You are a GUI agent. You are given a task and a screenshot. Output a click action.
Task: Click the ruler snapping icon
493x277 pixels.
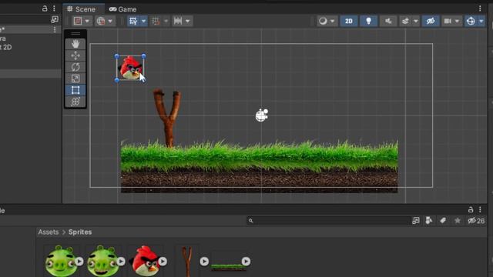178,21
